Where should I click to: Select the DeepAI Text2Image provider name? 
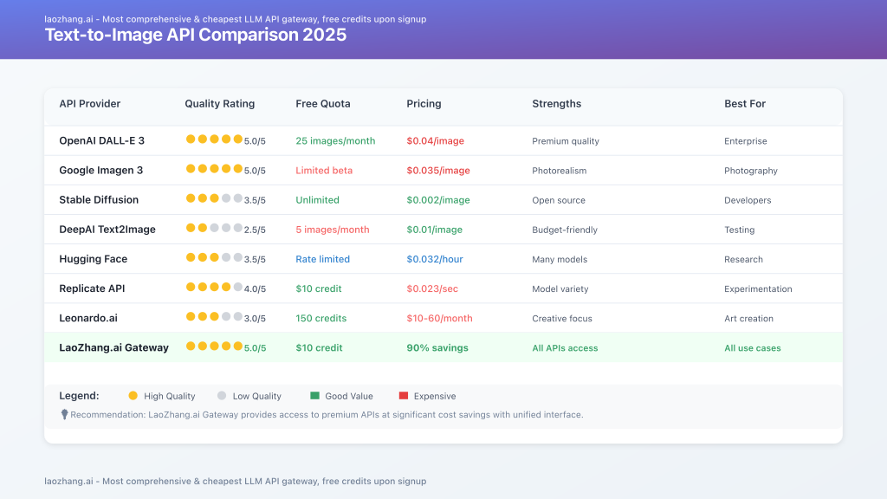pos(107,229)
